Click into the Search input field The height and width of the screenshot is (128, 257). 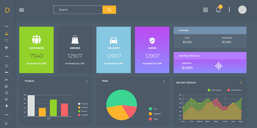pyautogui.click(x=78, y=10)
